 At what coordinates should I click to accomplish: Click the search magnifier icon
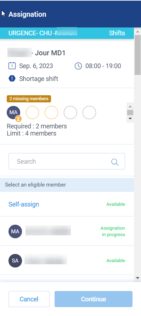click(115, 162)
